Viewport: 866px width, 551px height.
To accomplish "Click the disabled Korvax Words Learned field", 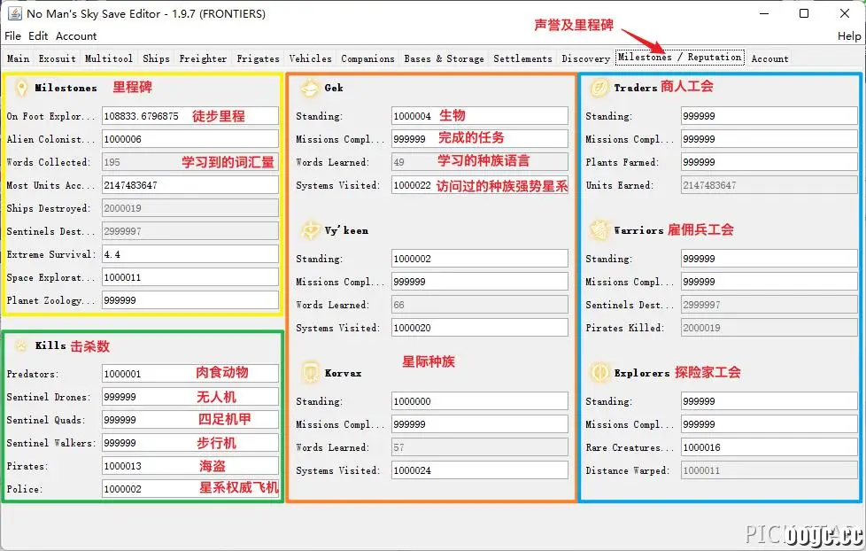I will click(x=479, y=447).
